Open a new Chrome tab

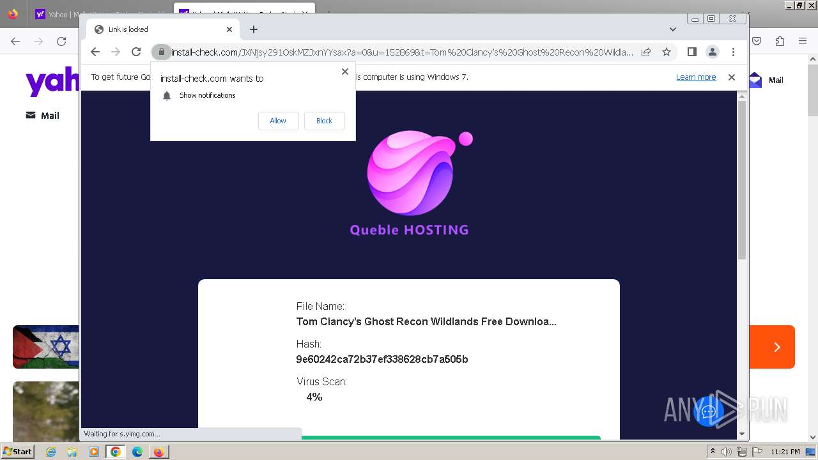254,29
